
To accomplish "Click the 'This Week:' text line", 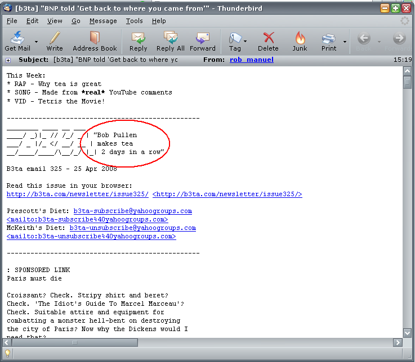I will (26, 75).
